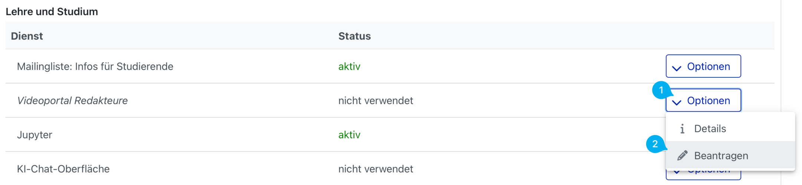Select Details from the options menu
Viewport: 802px width, 185px height.
710,129
